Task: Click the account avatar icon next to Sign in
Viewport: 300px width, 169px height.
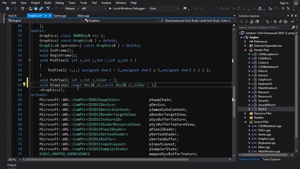Action: pyautogui.click(x=296, y=3)
